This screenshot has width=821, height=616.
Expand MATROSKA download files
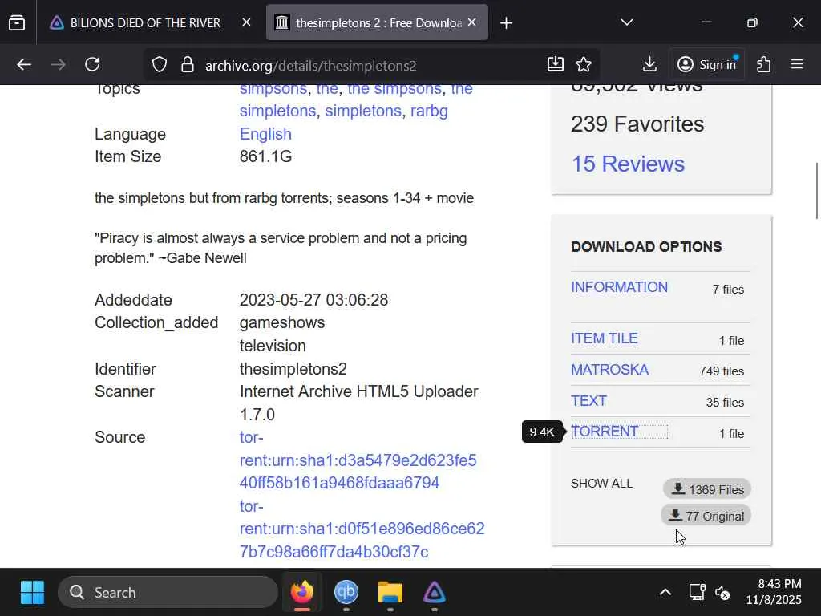[x=609, y=370]
